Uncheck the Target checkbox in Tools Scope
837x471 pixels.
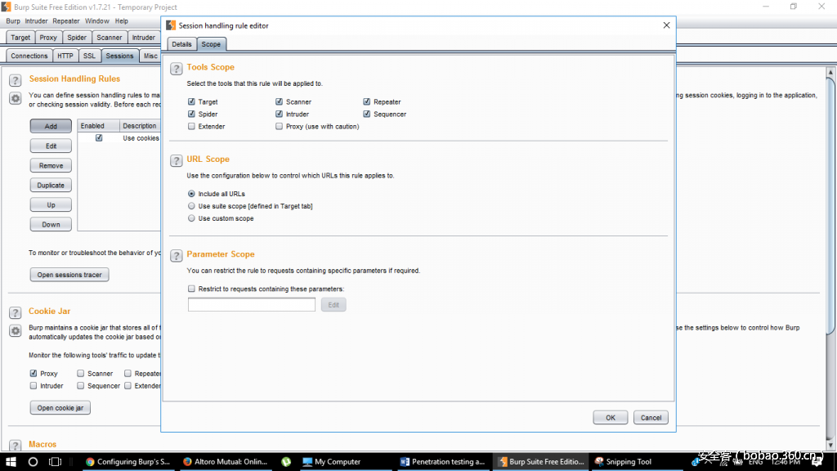191,101
